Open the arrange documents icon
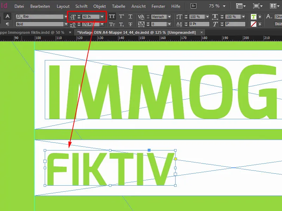 [x=275, y=6]
